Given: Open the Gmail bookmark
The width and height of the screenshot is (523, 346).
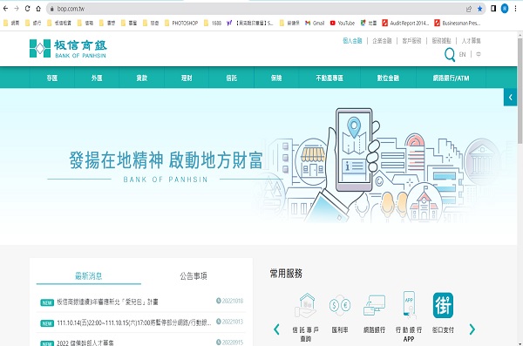Looking at the screenshot, I should pyautogui.click(x=315, y=23).
